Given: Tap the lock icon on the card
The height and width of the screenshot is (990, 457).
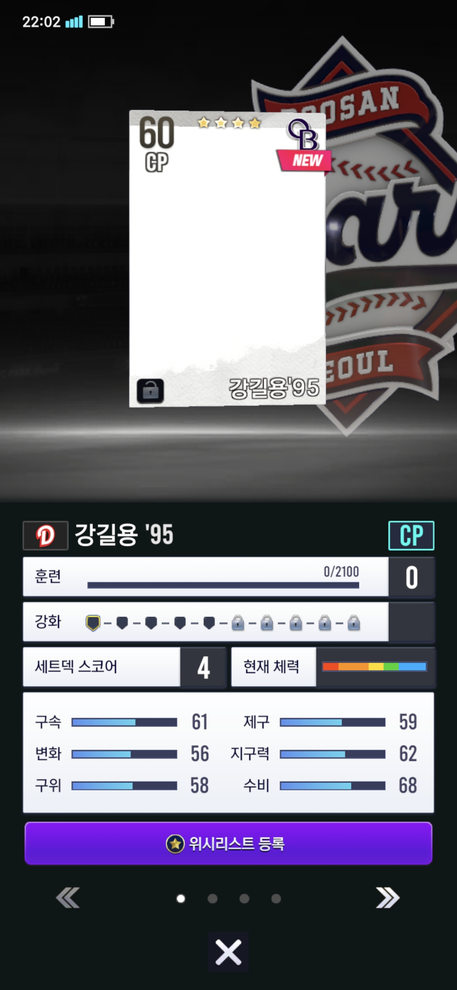Looking at the screenshot, I should (150, 390).
